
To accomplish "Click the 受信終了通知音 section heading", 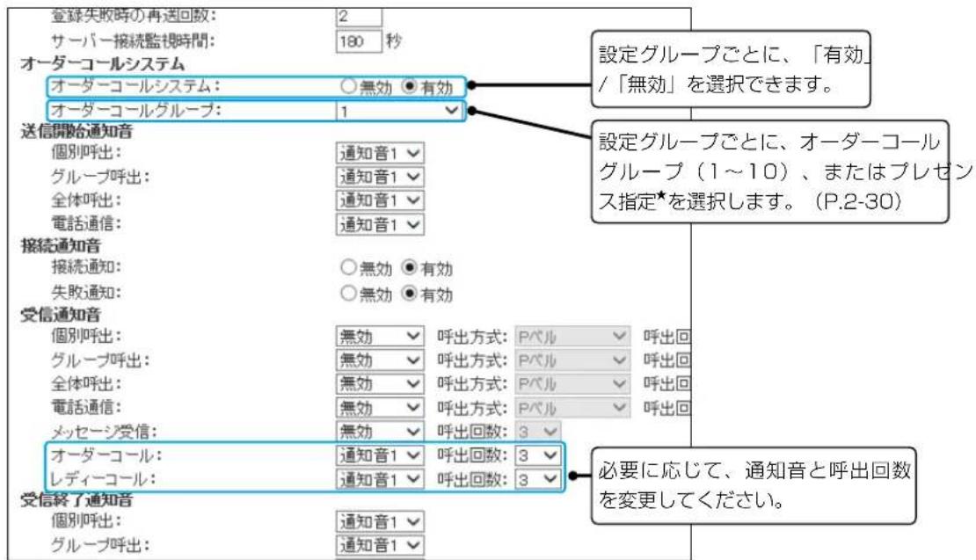I will pyautogui.click(x=76, y=499).
